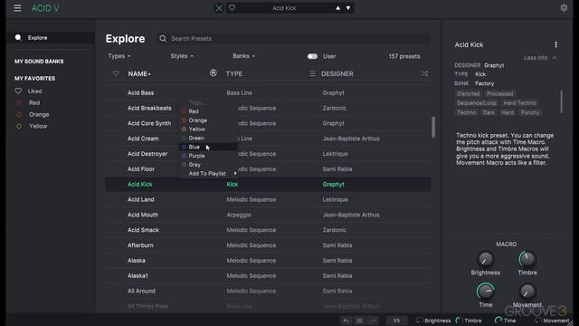Click the Hard Techno tag
This screenshot has width=579, height=326.
[x=519, y=103]
